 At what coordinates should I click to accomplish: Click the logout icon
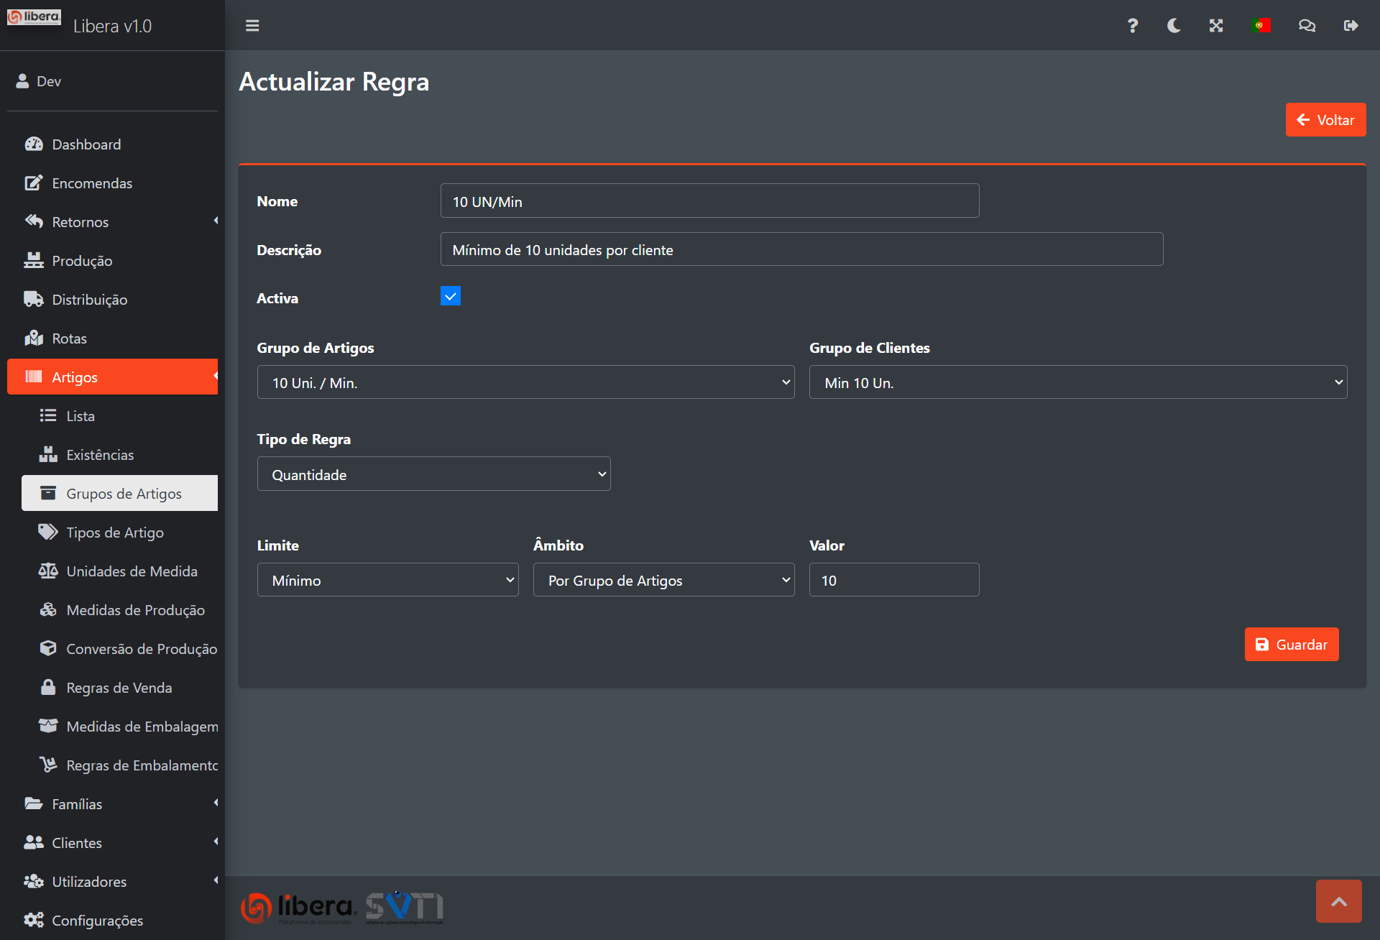1351,26
